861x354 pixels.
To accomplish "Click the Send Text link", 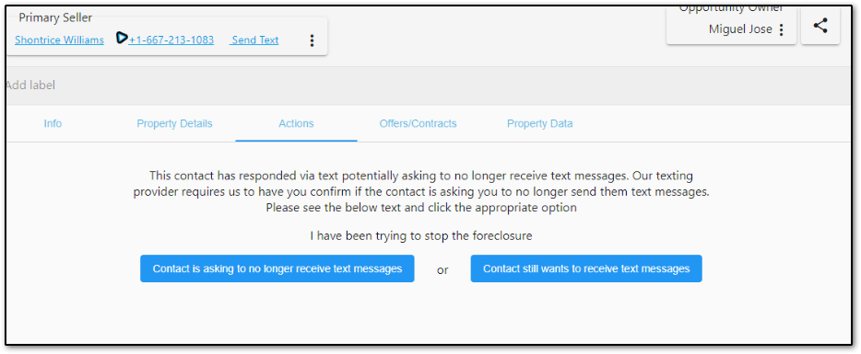I will (x=254, y=40).
